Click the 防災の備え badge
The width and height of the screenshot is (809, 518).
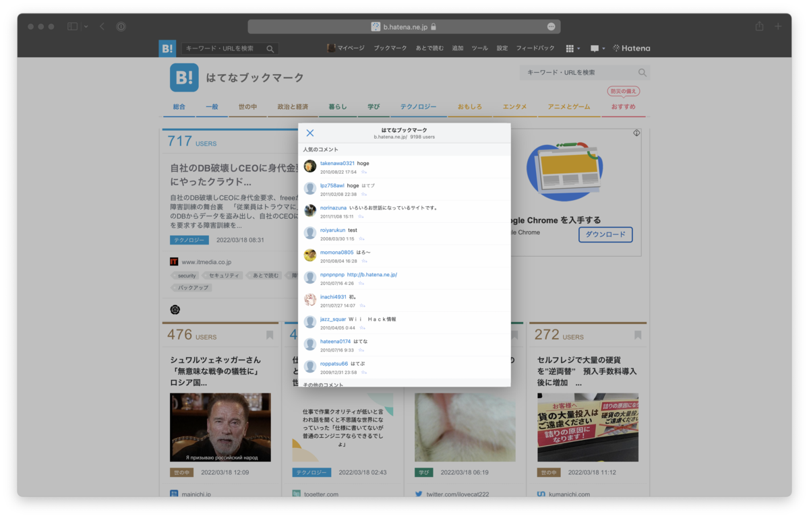point(624,91)
